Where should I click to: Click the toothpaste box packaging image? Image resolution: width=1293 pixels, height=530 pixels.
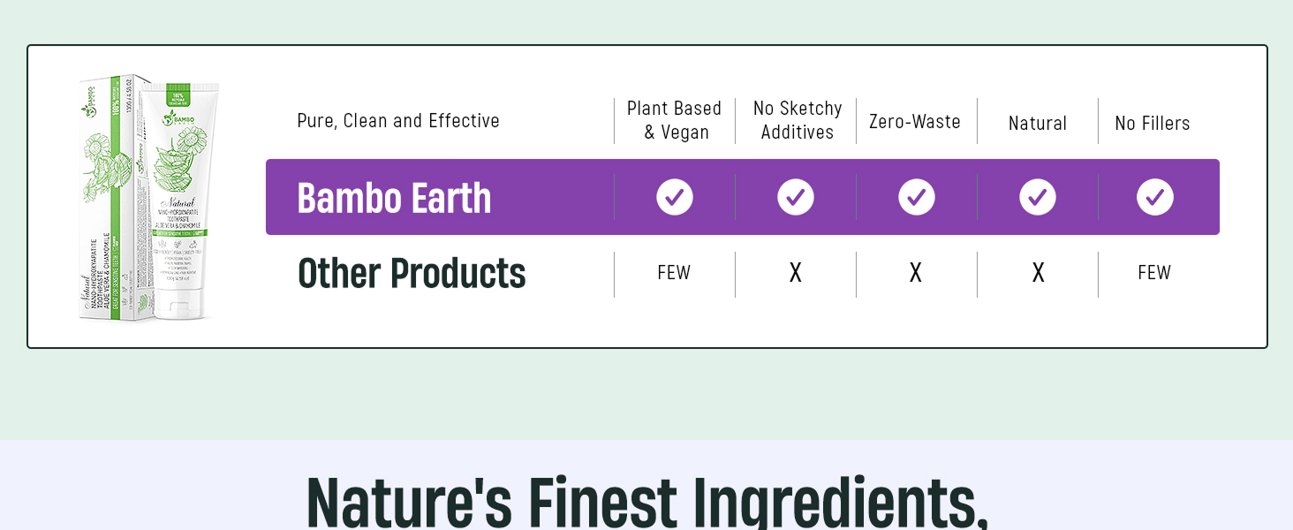coord(115,198)
